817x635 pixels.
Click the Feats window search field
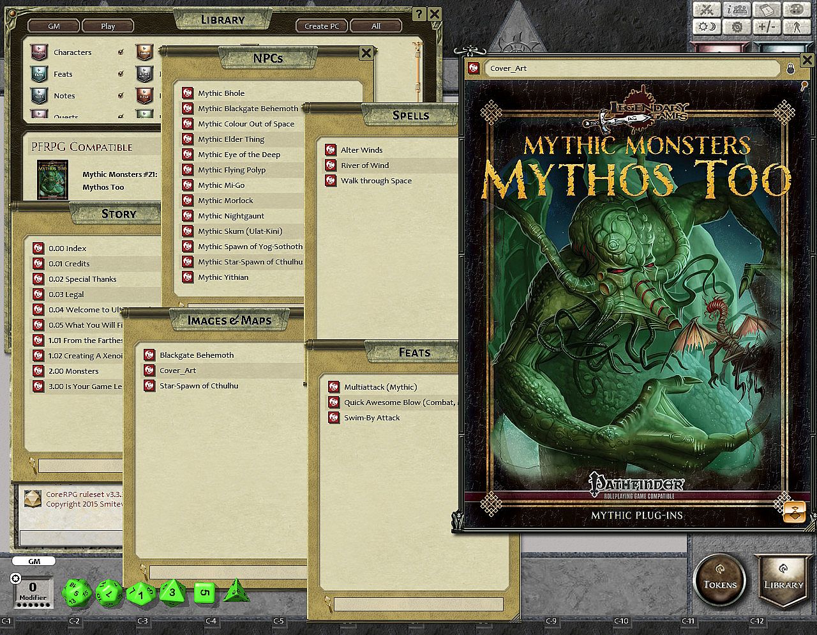point(418,604)
